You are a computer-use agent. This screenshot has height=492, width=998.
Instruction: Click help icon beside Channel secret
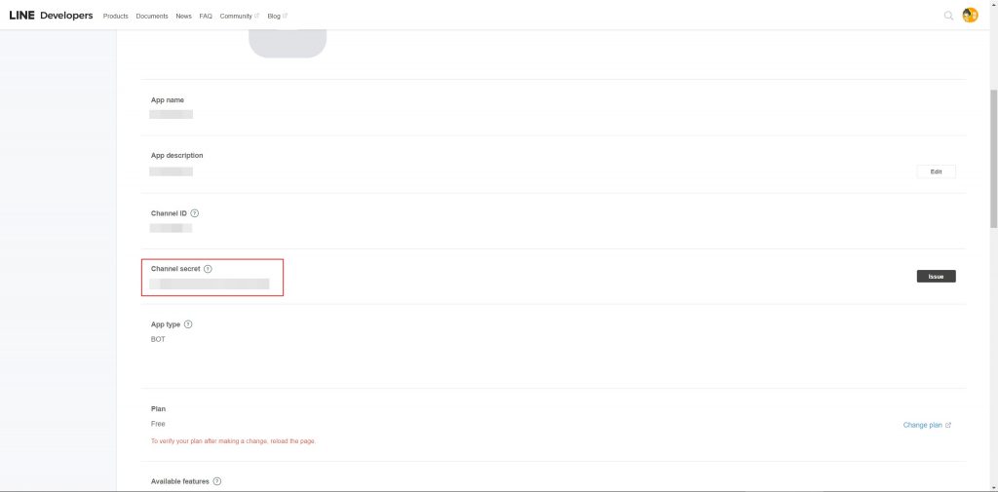[208, 269]
